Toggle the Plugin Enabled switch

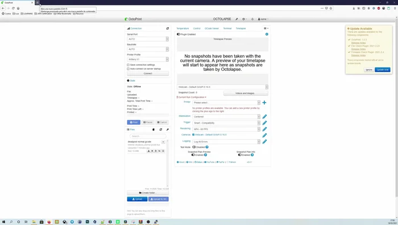[x=179, y=34]
